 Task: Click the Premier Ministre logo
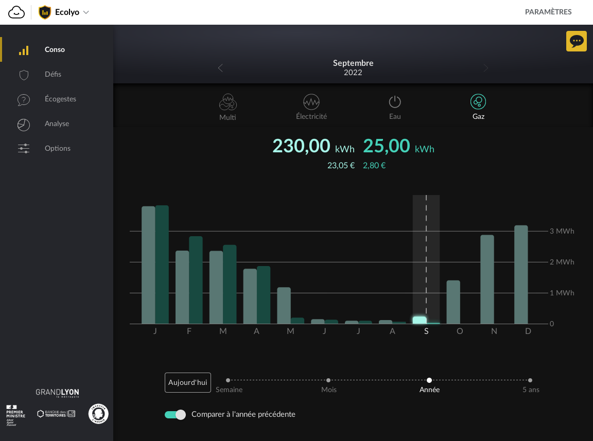pyautogui.click(x=15, y=415)
